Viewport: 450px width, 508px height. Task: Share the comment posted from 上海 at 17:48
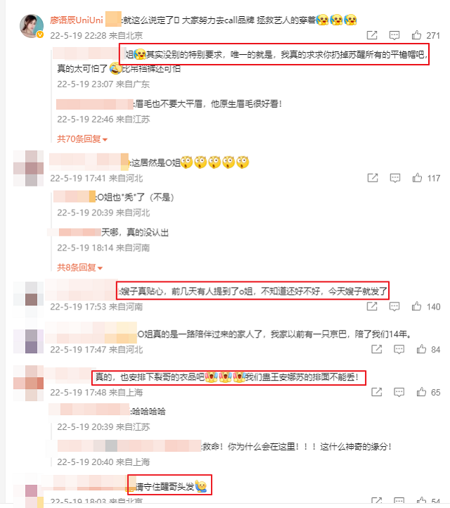click(376, 392)
